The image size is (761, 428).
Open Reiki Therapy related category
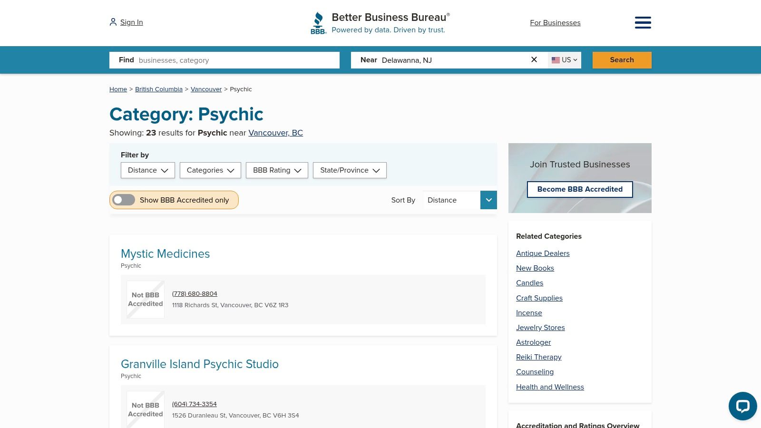[x=539, y=357]
